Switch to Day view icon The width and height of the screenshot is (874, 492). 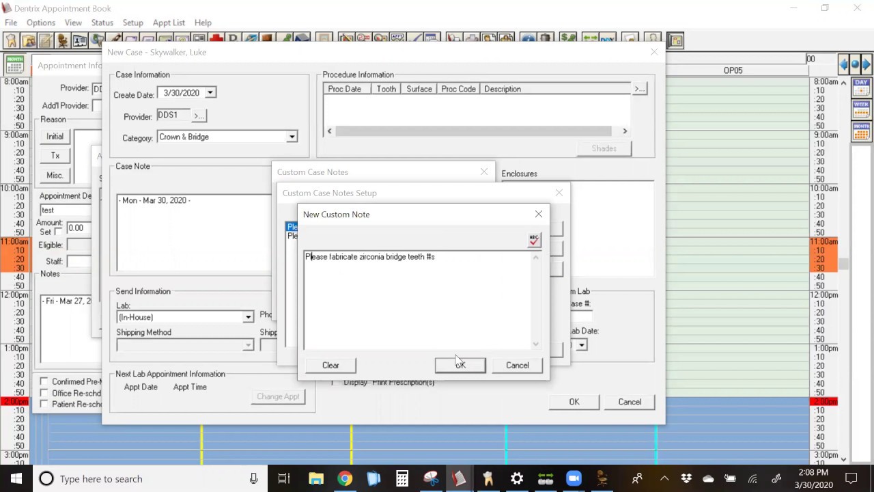pos(861,87)
